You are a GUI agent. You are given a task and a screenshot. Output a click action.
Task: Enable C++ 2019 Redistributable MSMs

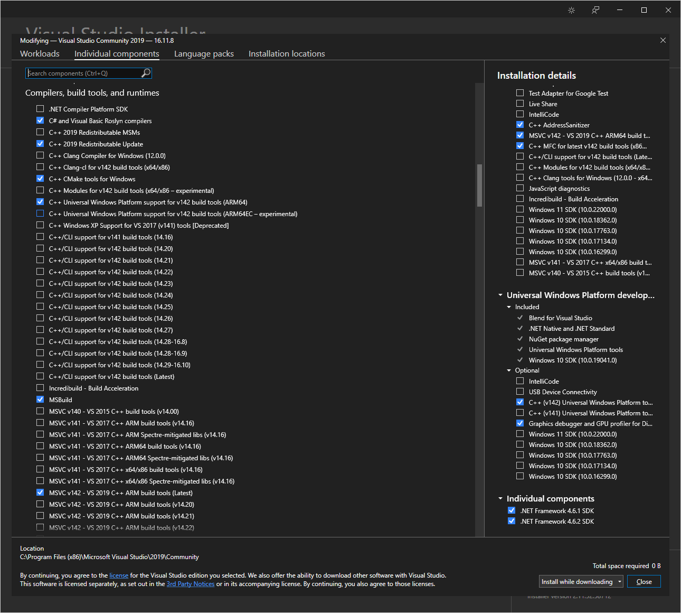point(40,132)
